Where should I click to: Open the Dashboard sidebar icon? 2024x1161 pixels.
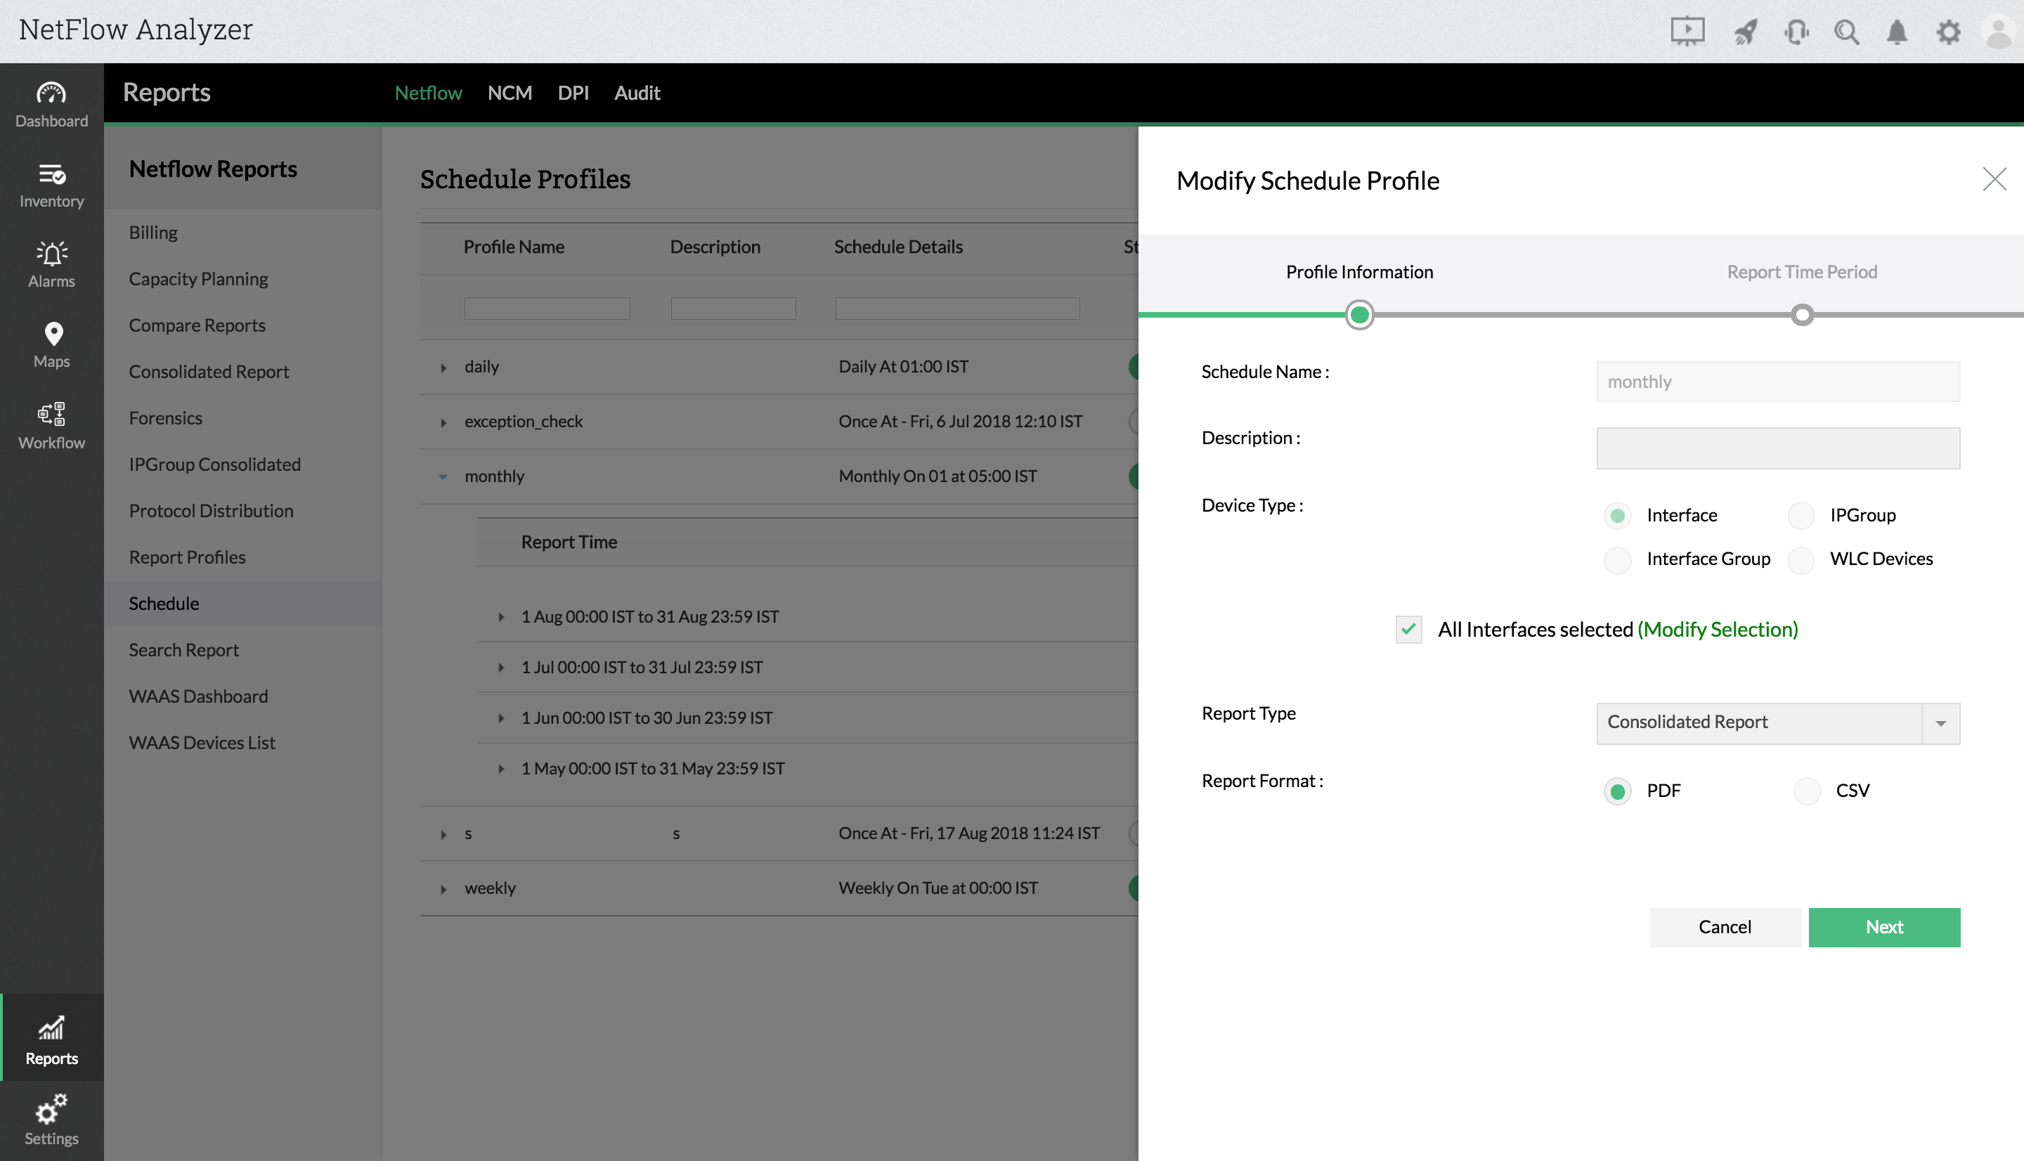coord(51,104)
